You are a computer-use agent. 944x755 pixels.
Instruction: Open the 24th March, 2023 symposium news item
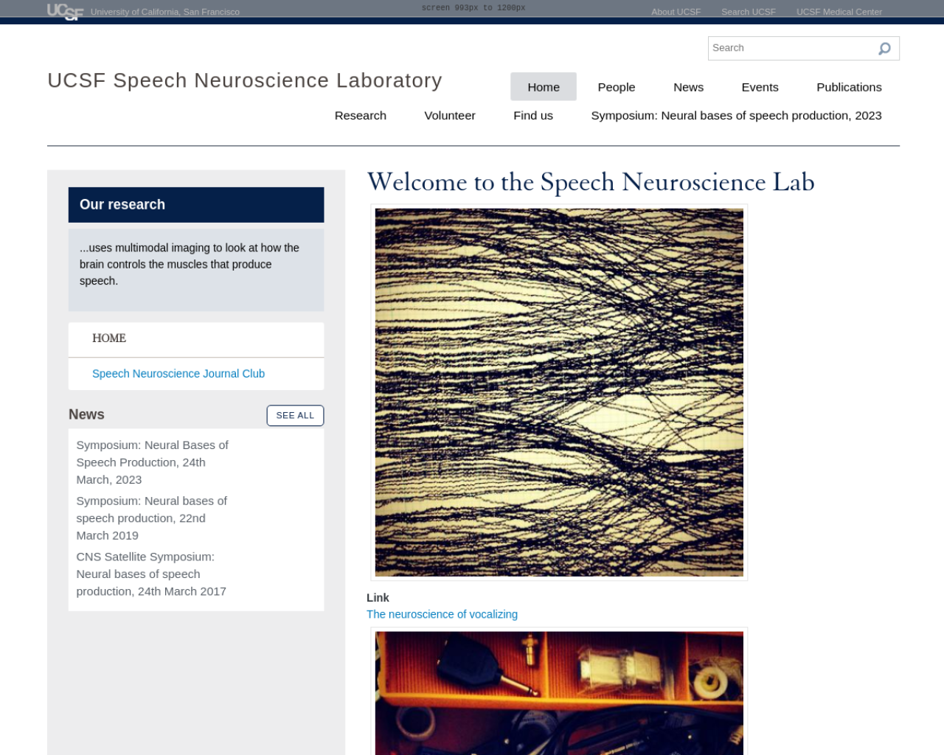pos(153,462)
